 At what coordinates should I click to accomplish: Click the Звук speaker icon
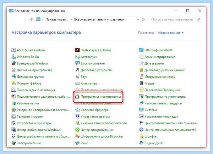point(77,77)
